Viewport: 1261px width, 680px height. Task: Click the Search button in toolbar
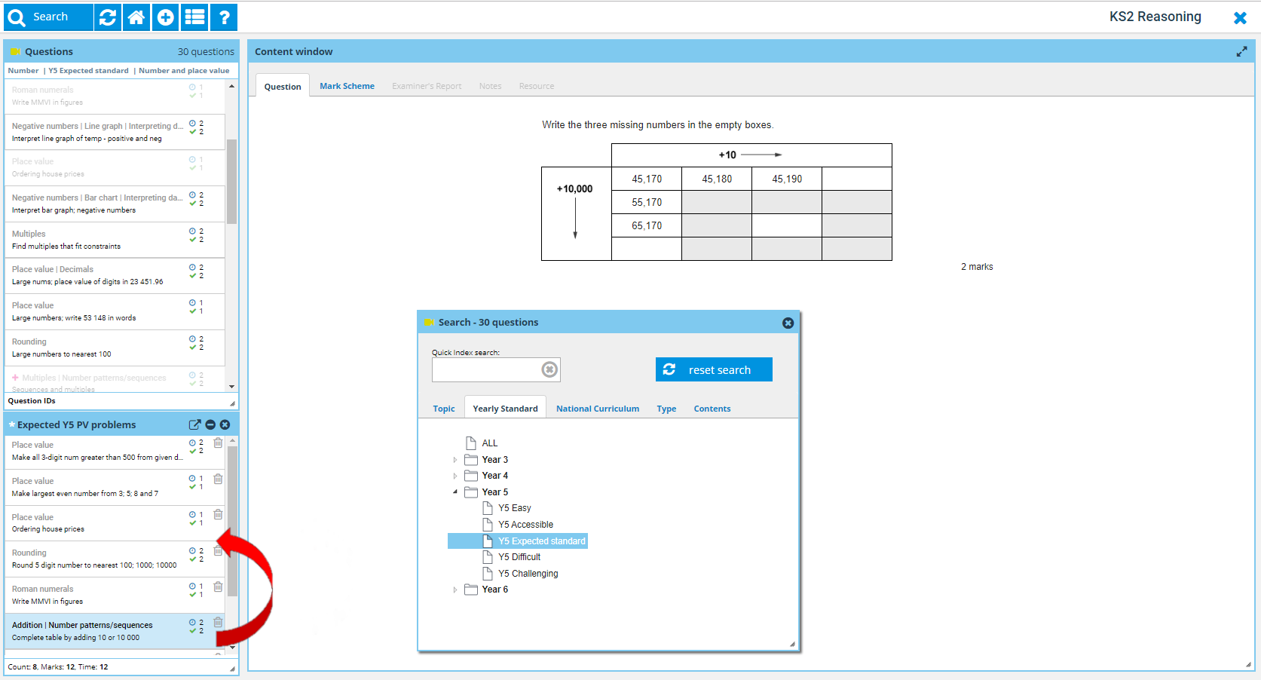pyautogui.click(x=49, y=17)
